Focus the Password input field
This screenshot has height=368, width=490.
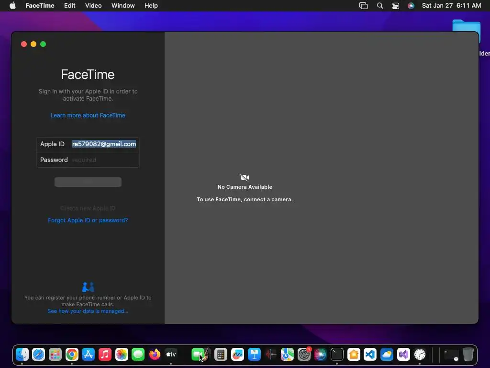(105, 160)
